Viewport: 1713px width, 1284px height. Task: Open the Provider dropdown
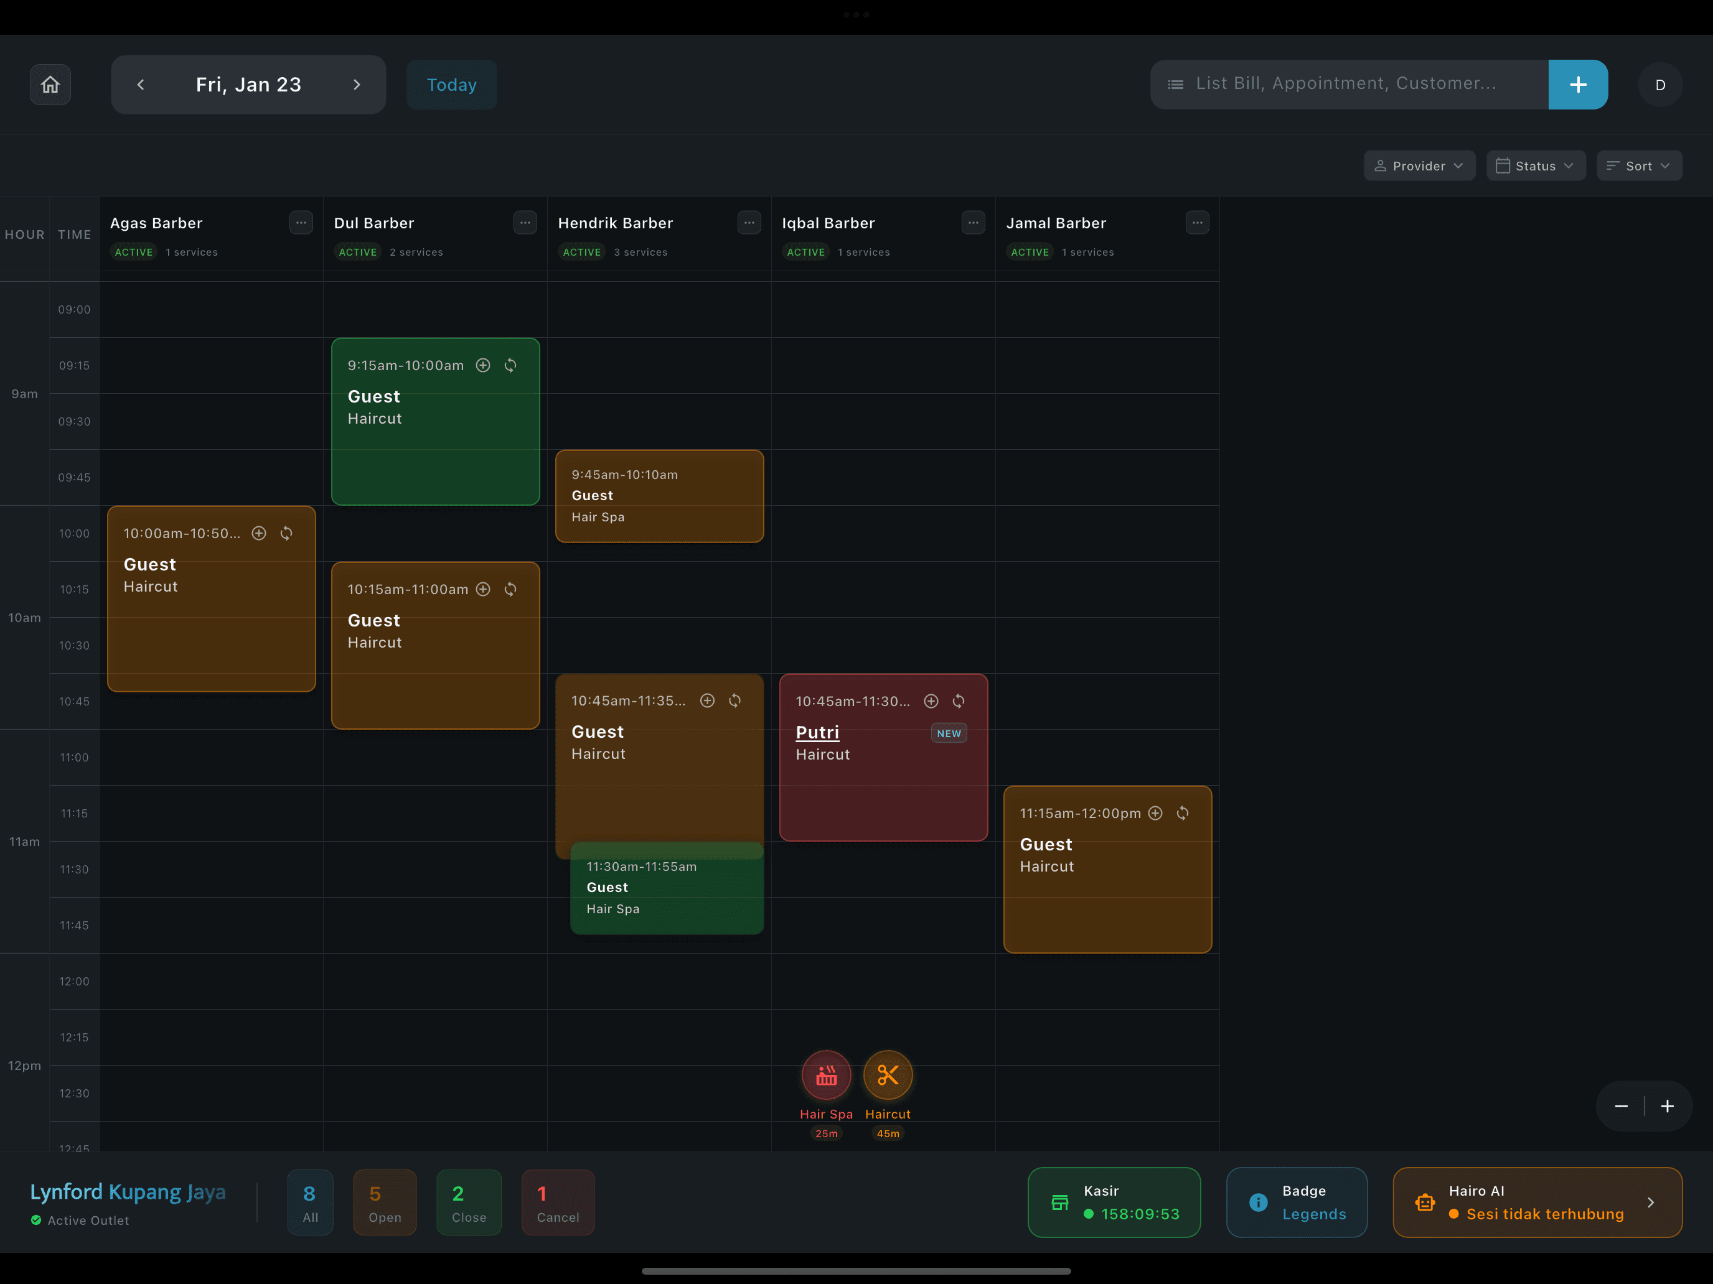[x=1419, y=165]
